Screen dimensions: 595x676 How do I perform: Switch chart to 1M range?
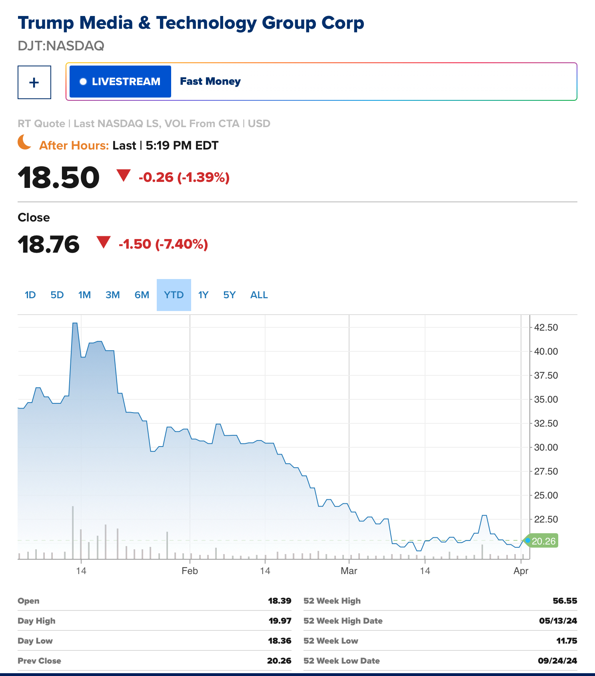[x=85, y=295]
